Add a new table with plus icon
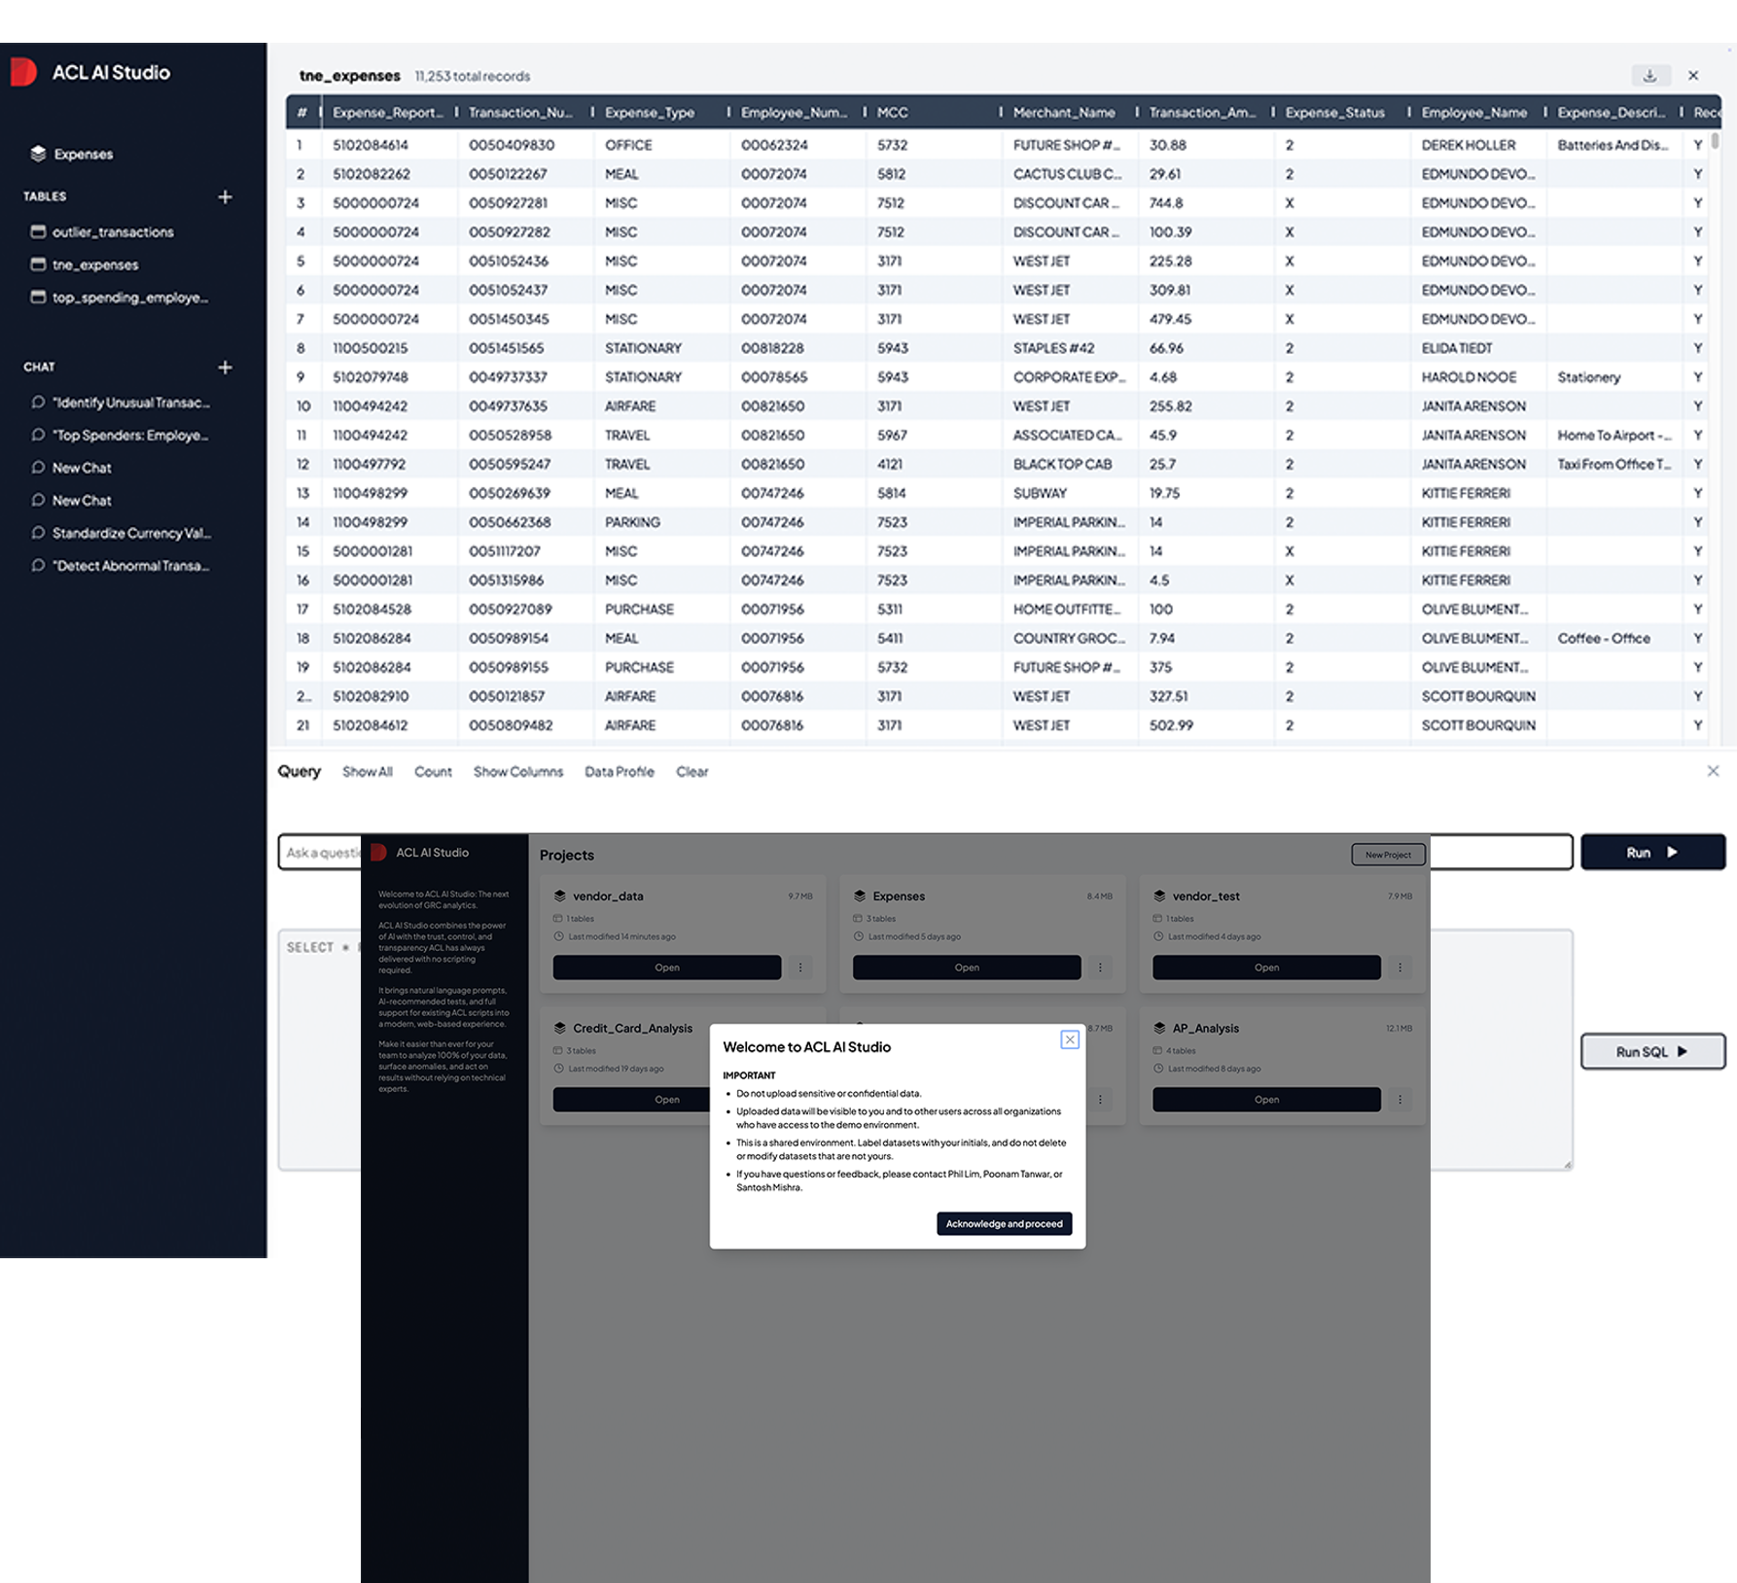Screen dimensions: 1737x1583 point(225,196)
